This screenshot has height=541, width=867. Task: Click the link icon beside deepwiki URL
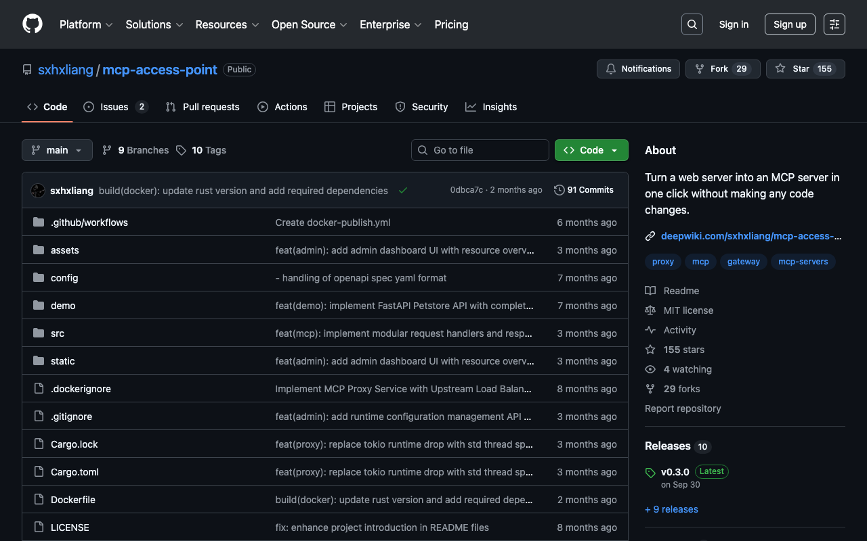[x=650, y=236]
